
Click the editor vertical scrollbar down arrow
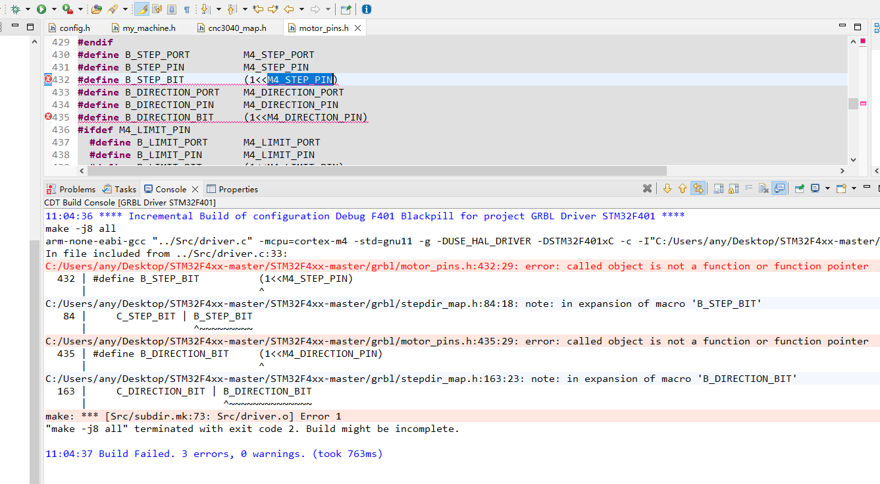tap(853, 159)
